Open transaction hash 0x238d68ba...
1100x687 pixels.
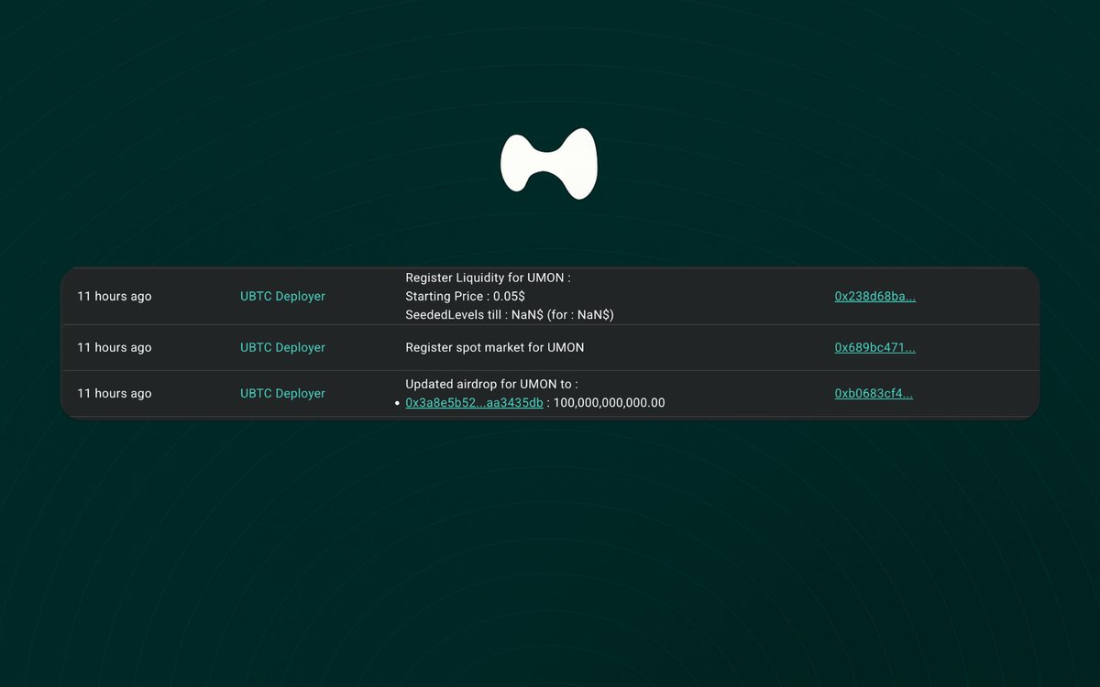(874, 296)
